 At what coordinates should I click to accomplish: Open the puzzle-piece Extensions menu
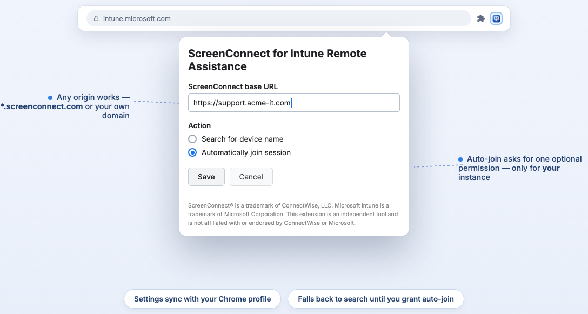(x=481, y=18)
